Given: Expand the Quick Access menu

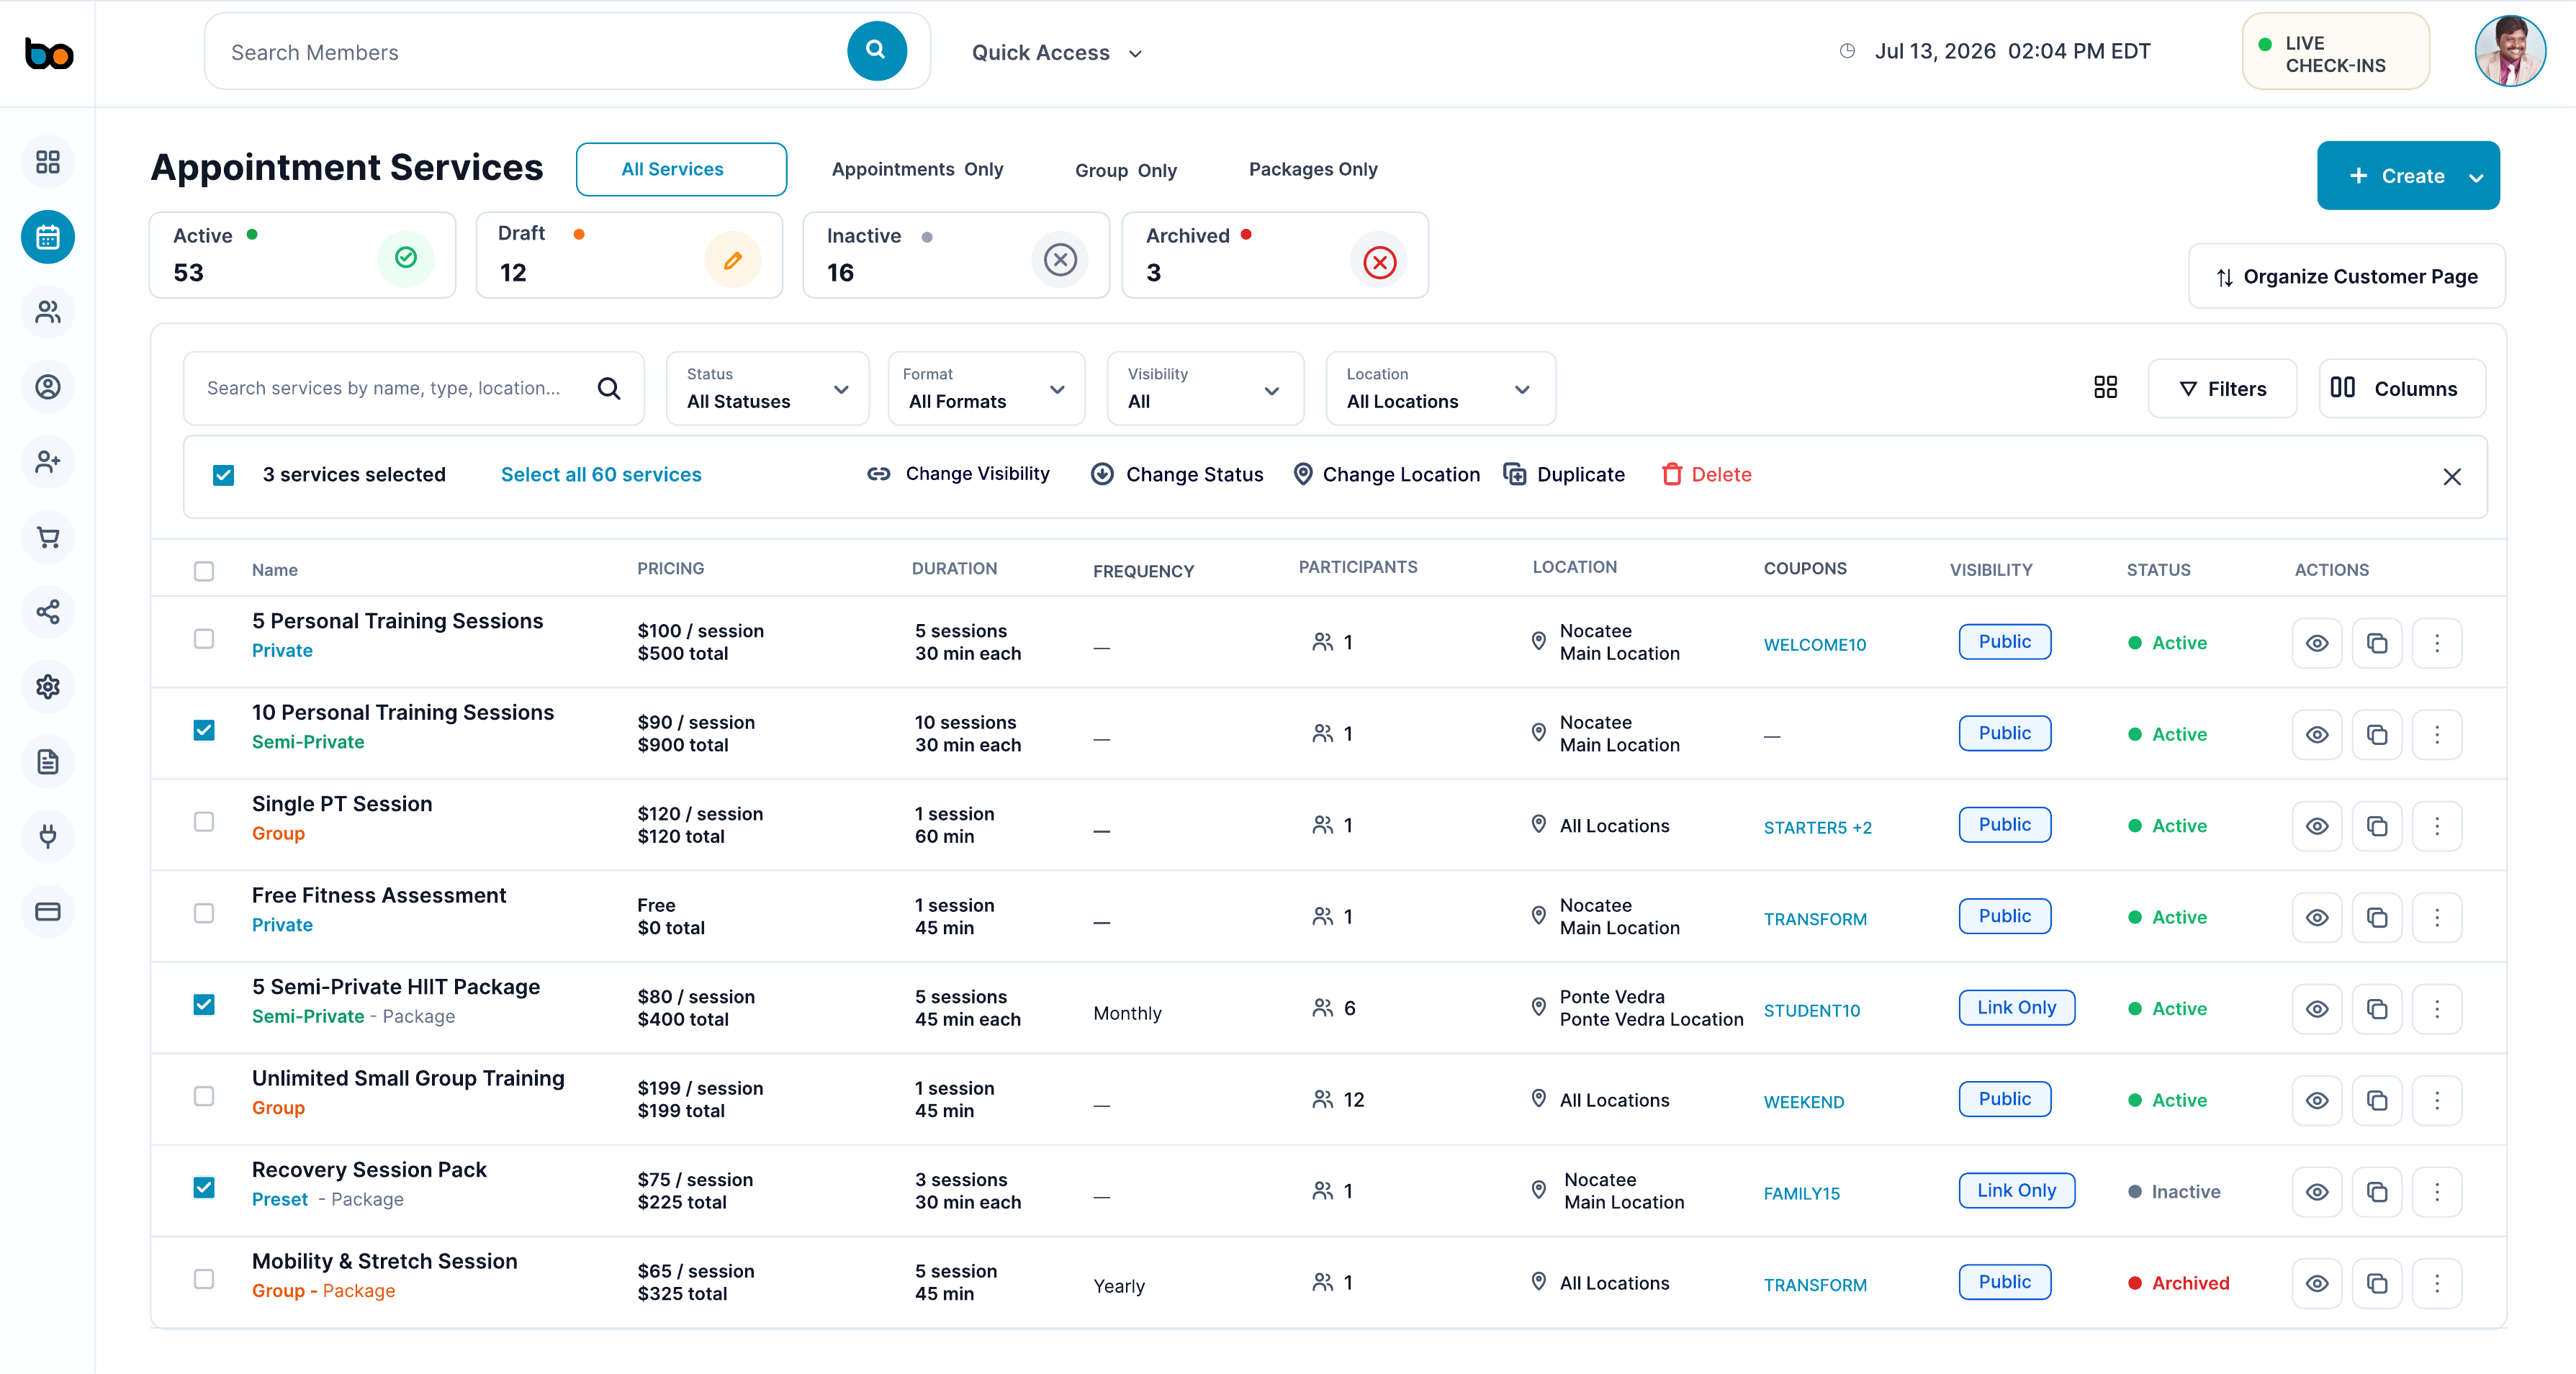Looking at the screenshot, I should point(1057,53).
